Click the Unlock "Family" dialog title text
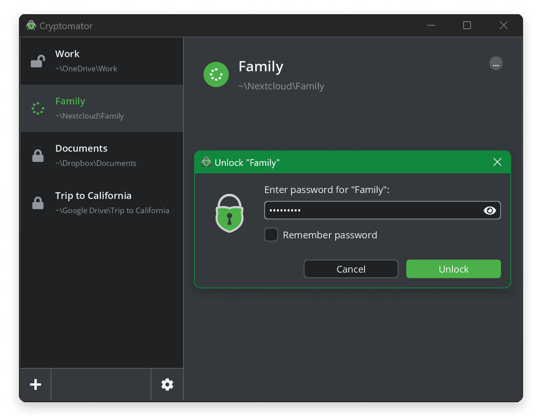The image size is (542, 416). (x=247, y=163)
